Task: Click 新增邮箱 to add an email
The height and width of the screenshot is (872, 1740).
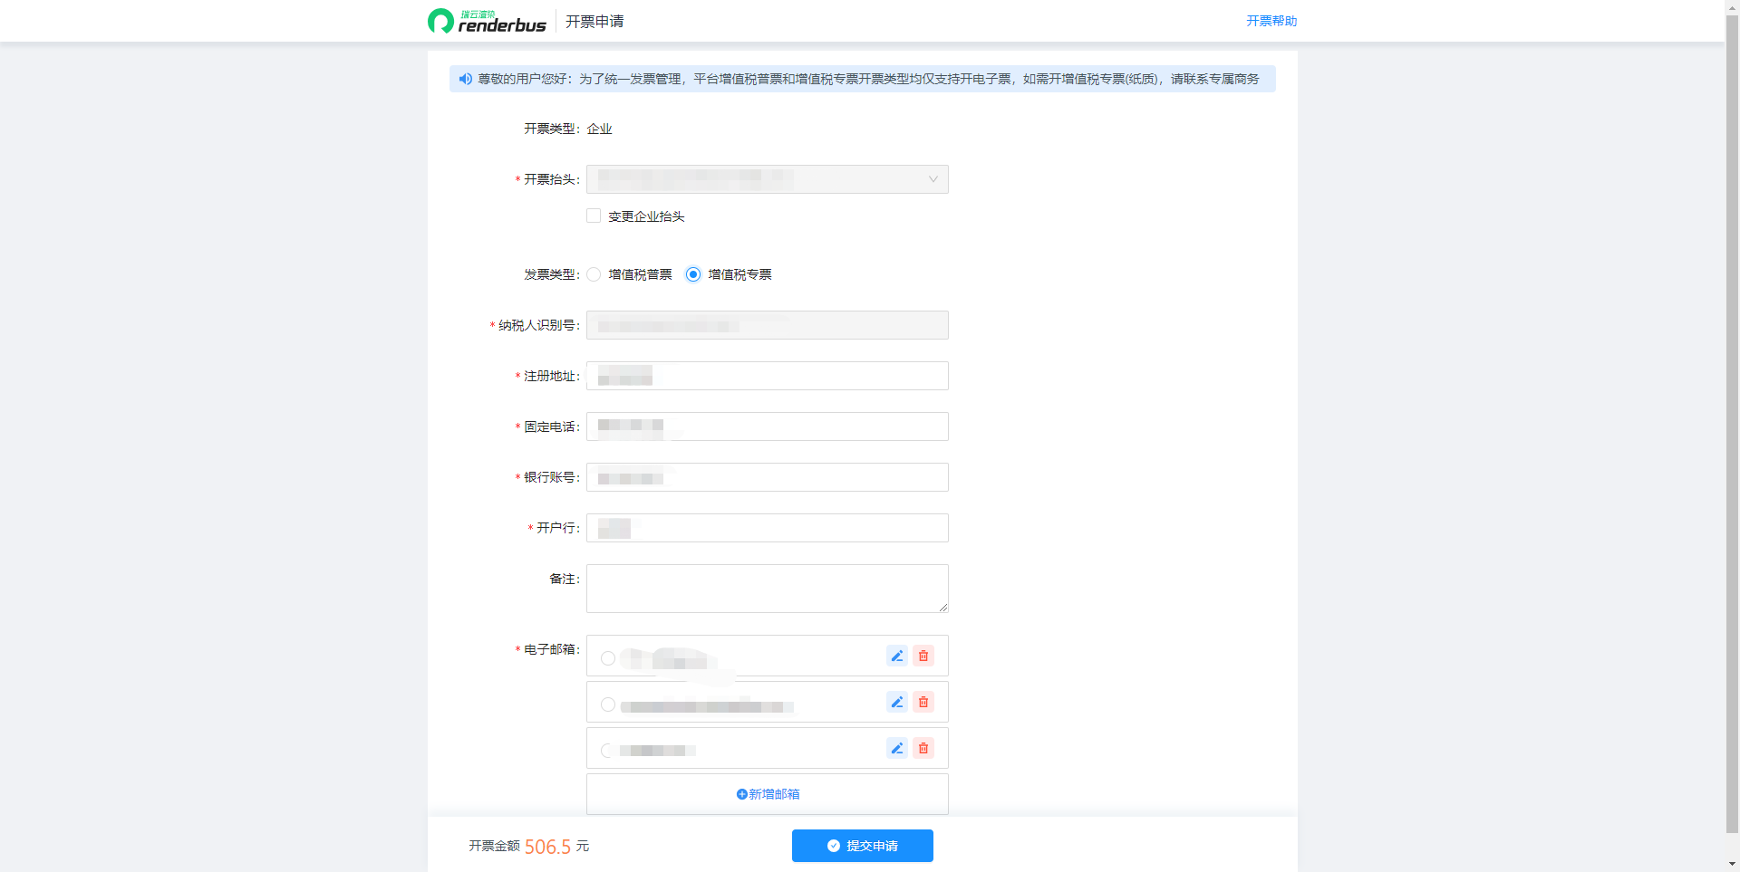Action: (768, 794)
